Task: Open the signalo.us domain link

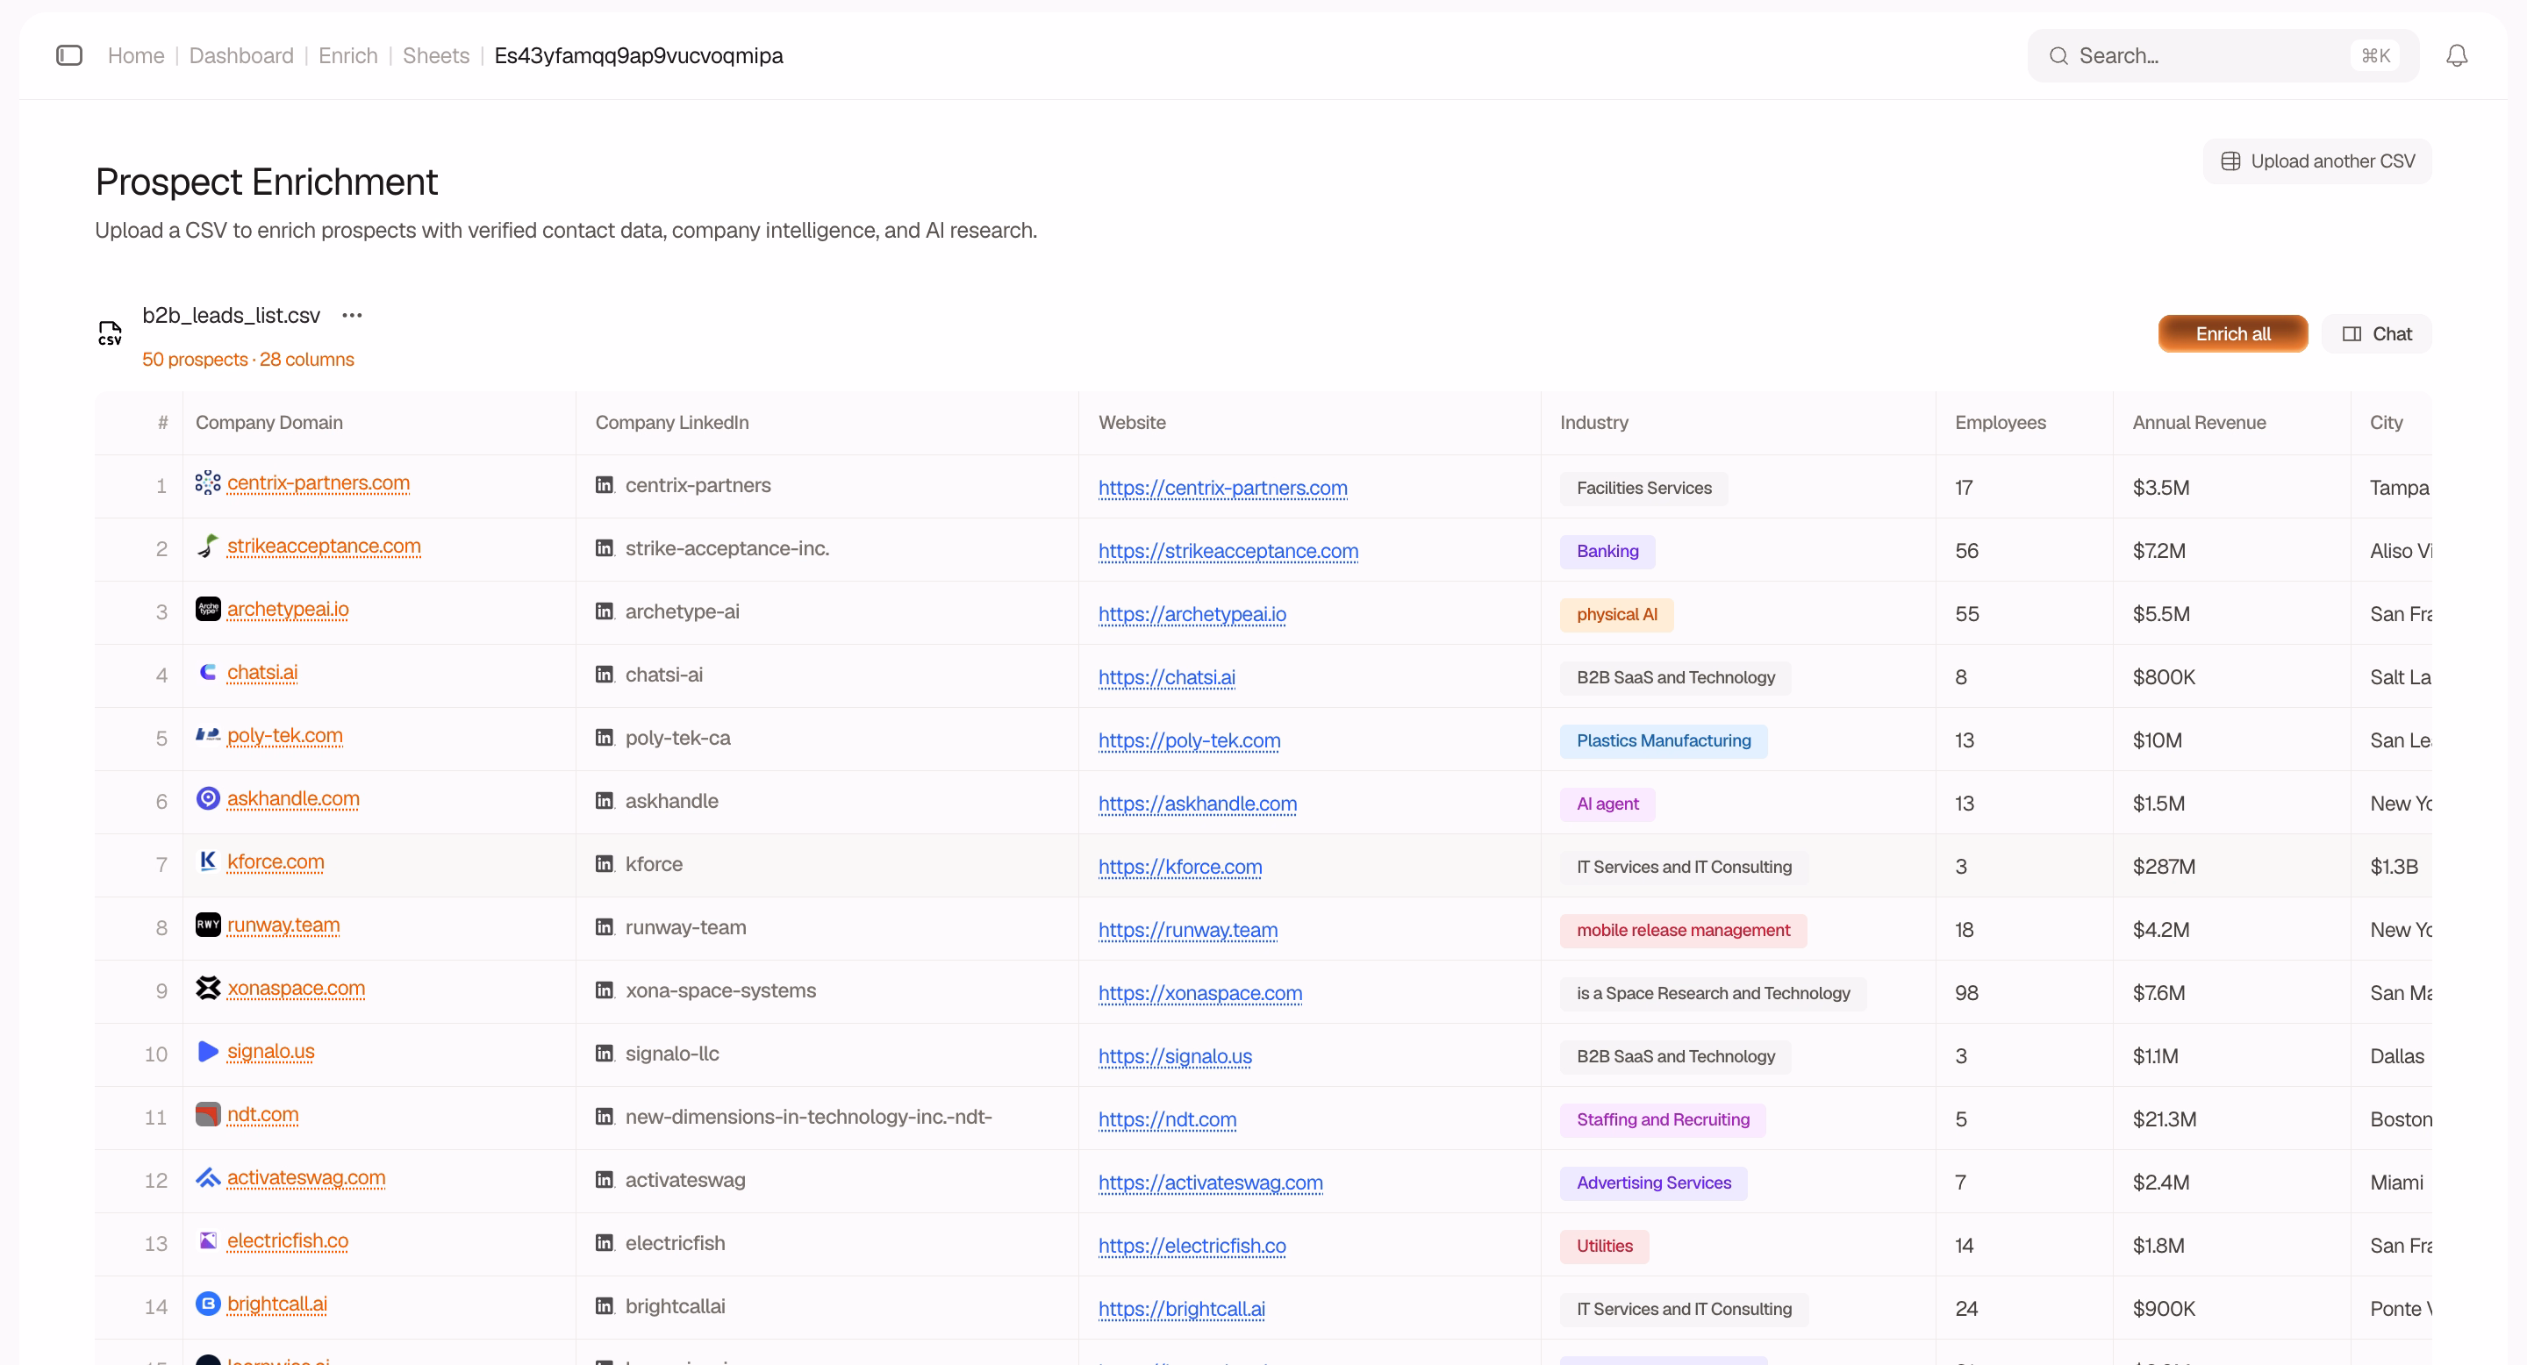Action: (x=271, y=1051)
